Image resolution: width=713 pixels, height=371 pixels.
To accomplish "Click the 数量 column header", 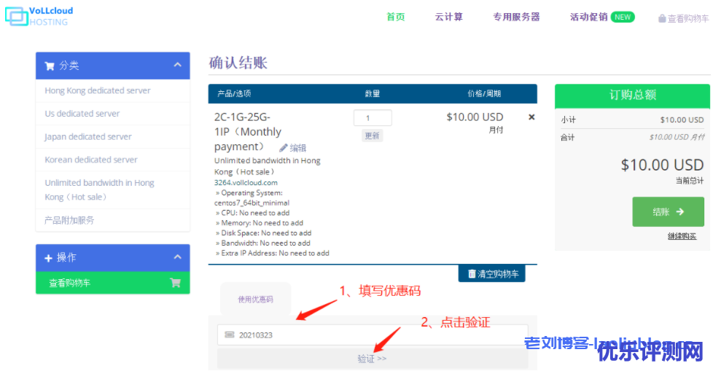I will pyautogui.click(x=372, y=93).
